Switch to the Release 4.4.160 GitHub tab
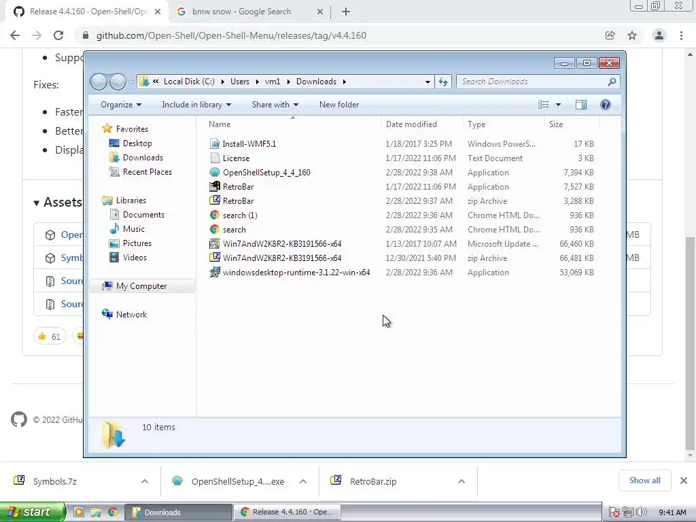The width and height of the screenshot is (696, 522). (88, 12)
